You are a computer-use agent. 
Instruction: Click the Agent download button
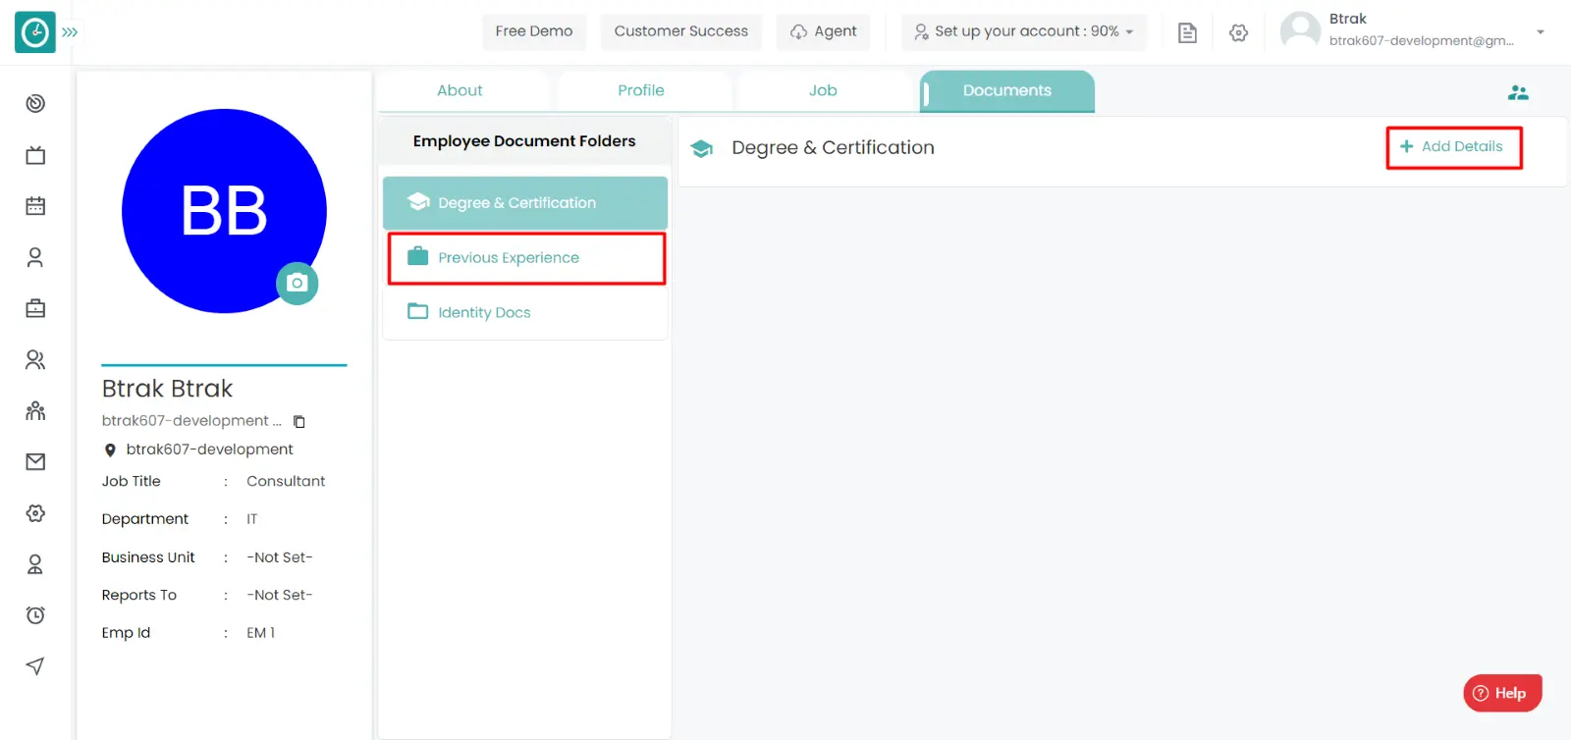823,31
